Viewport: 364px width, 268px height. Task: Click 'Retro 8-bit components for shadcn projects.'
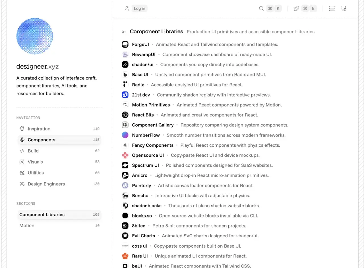point(199,226)
